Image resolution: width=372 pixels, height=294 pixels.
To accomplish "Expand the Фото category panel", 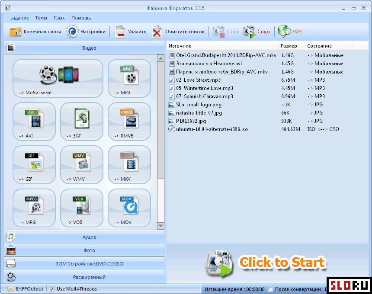I will click(84, 250).
